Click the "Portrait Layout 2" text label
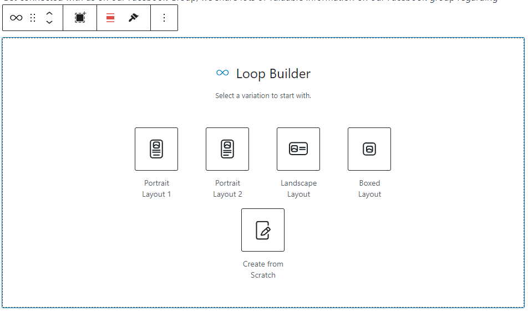 (227, 188)
